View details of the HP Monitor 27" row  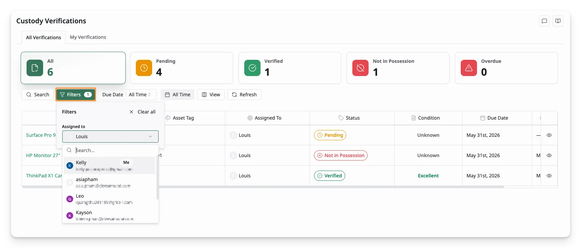(x=549, y=155)
